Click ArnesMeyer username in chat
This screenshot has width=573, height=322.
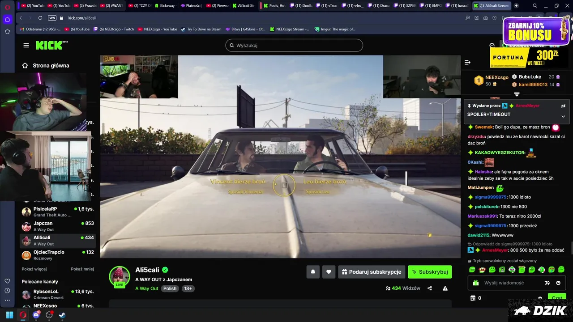[495, 250]
